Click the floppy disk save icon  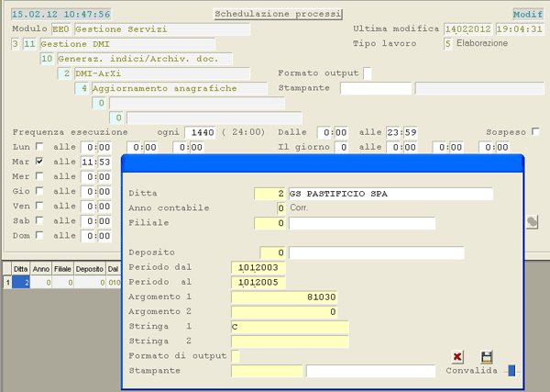tap(487, 356)
